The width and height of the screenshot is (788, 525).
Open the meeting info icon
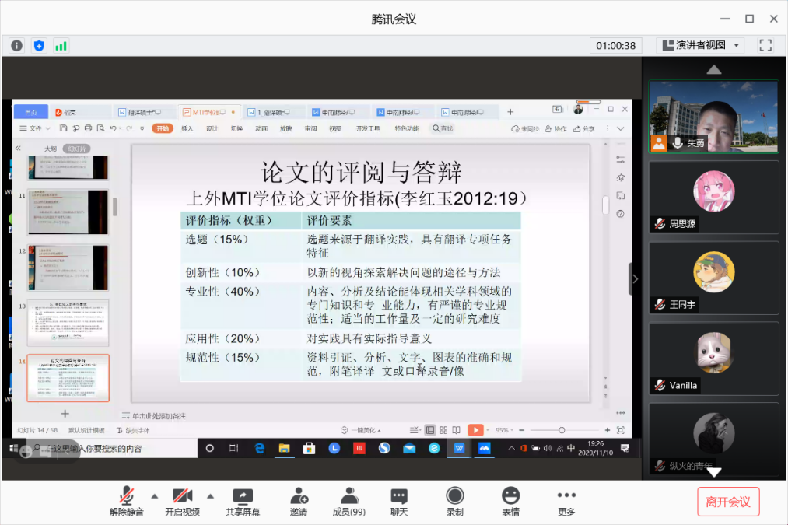[16, 46]
